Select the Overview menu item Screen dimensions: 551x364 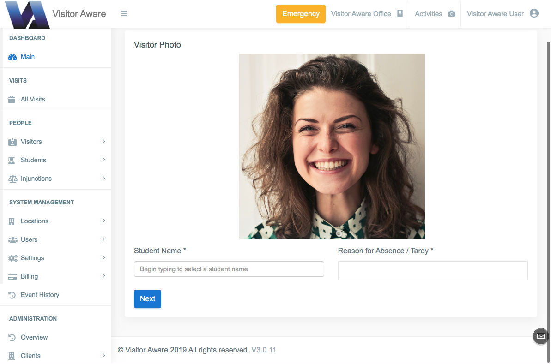click(x=56, y=337)
